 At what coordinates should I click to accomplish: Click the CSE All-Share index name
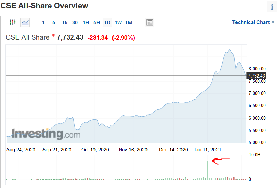[28, 37]
